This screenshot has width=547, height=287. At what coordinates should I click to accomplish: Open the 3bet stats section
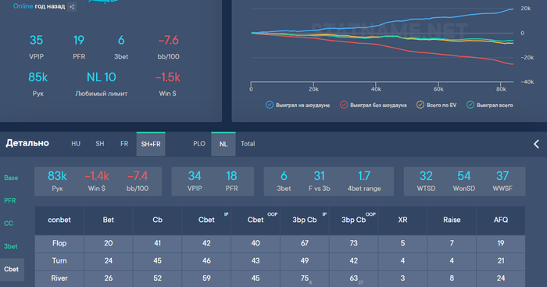11,246
